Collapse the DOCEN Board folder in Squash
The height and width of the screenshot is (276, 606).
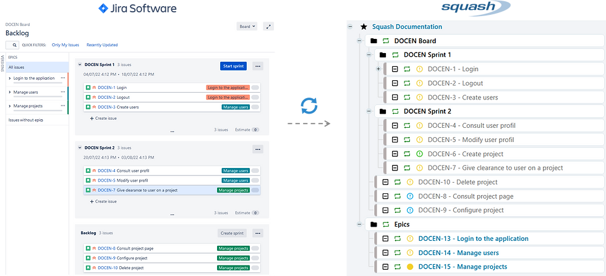click(359, 41)
